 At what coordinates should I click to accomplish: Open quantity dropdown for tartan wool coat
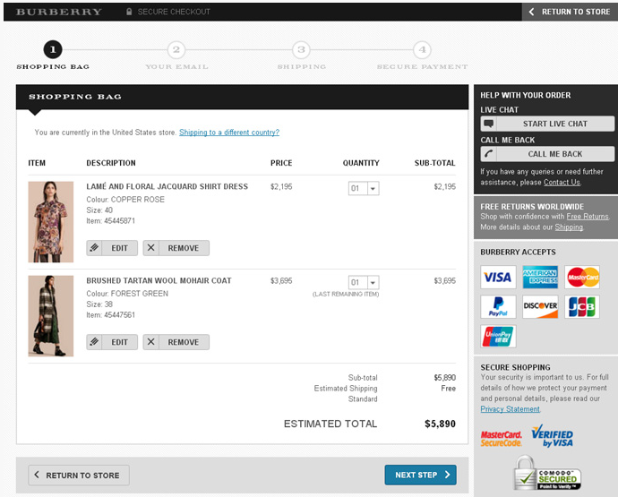click(x=364, y=283)
